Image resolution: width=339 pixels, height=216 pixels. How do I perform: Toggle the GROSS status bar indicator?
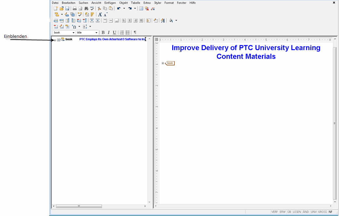322,212
